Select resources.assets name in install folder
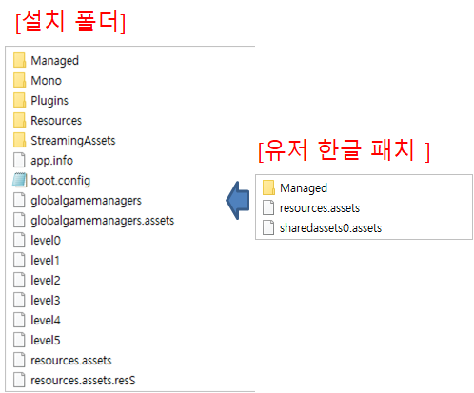Image resolution: width=474 pixels, height=393 pixels. click(71, 361)
